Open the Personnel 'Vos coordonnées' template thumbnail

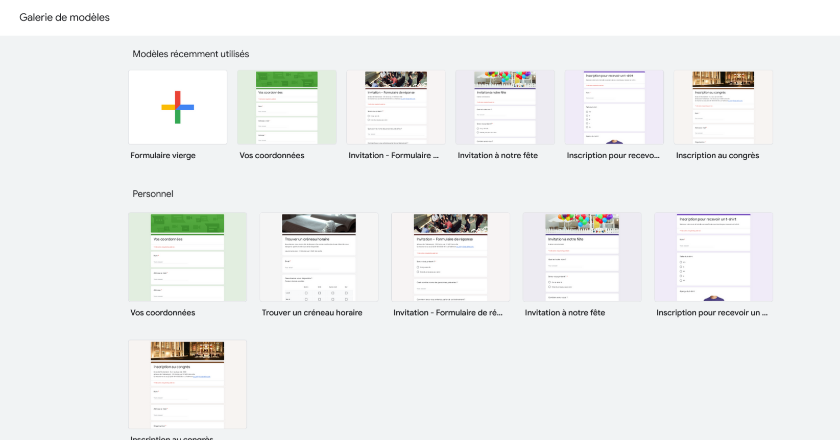pyautogui.click(x=187, y=257)
